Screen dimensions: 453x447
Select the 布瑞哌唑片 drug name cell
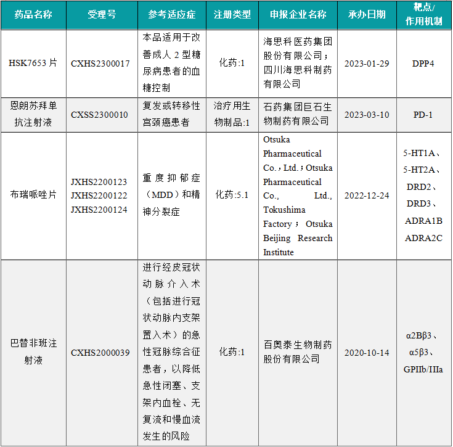33,195
